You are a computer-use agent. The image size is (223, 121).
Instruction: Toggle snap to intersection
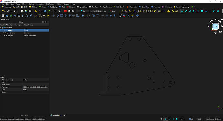202,11
